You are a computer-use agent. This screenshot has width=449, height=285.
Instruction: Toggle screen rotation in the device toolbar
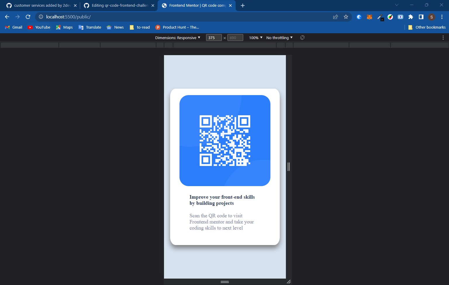tap(302, 37)
